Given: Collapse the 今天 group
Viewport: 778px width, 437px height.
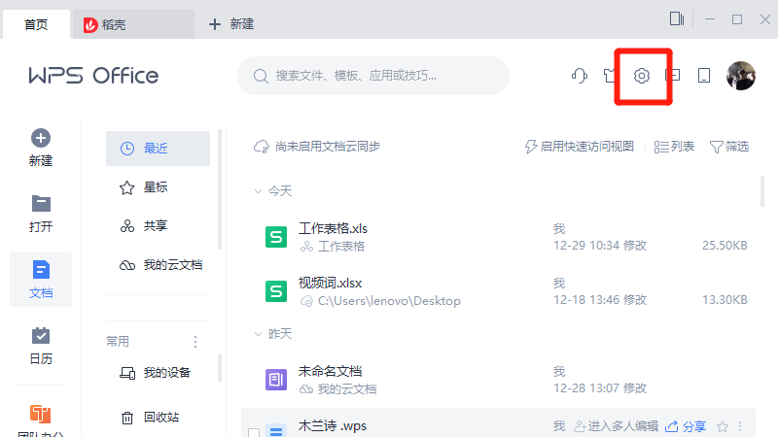Looking at the screenshot, I should tap(259, 190).
